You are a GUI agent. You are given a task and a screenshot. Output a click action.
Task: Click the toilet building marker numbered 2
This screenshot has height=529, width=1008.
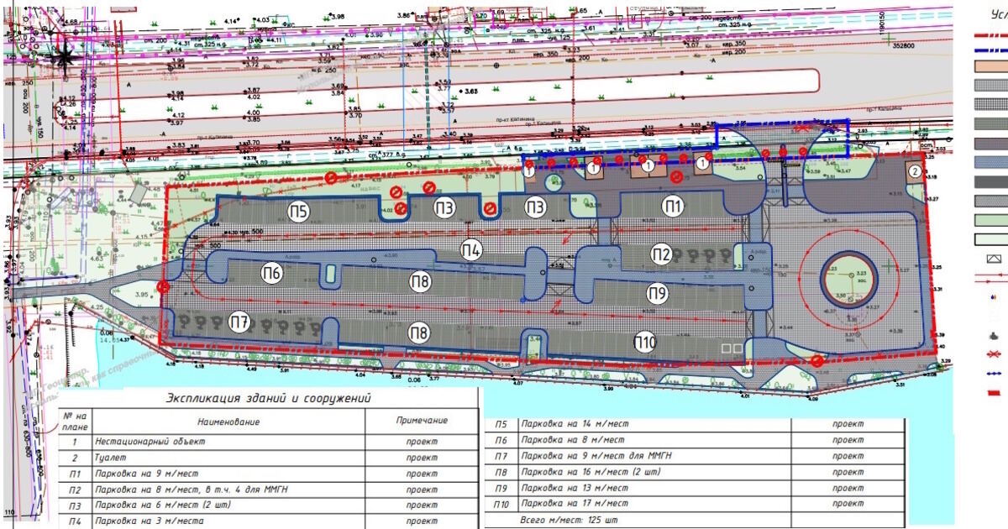click(x=913, y=170)
